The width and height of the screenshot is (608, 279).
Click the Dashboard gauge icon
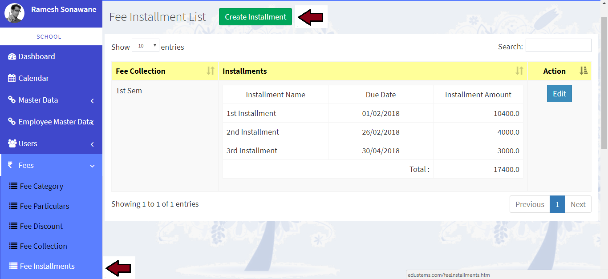coord(12,56)
